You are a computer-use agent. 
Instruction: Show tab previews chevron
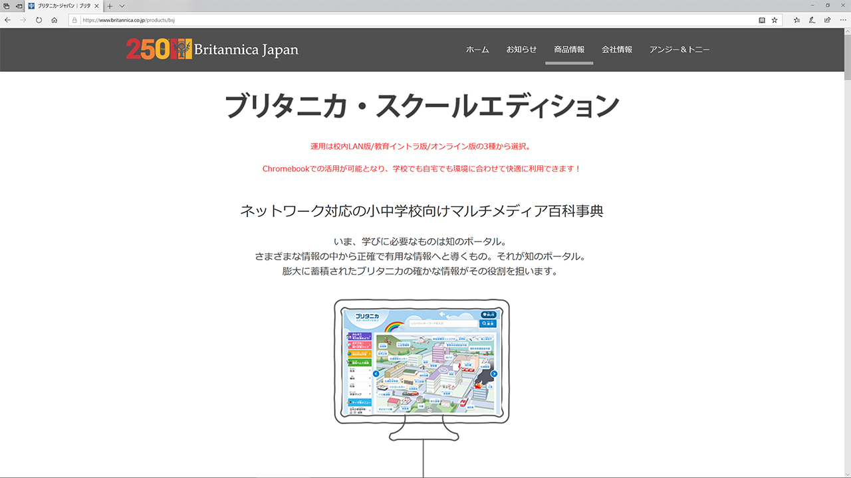(x=122, y=5)
